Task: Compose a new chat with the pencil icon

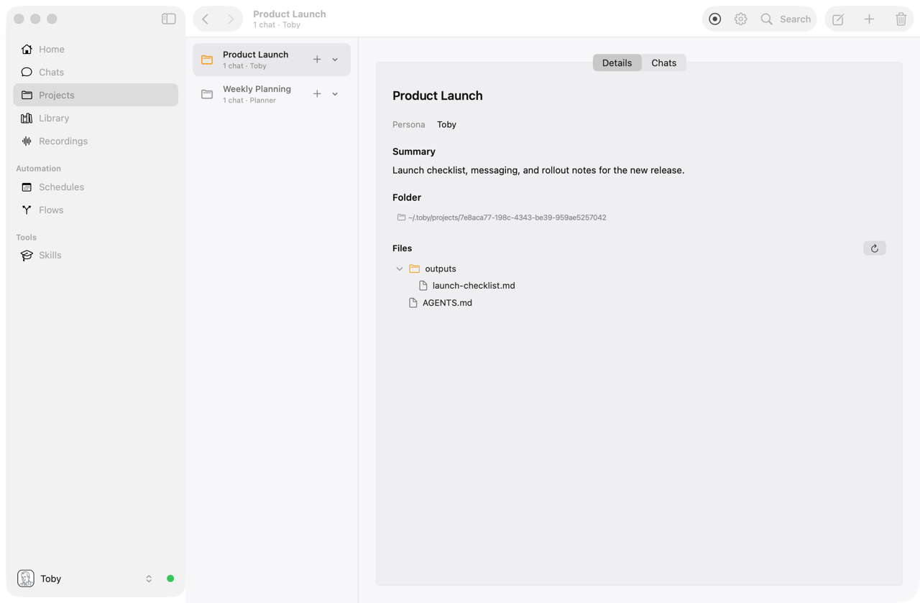Action: [x=838, y=19]
